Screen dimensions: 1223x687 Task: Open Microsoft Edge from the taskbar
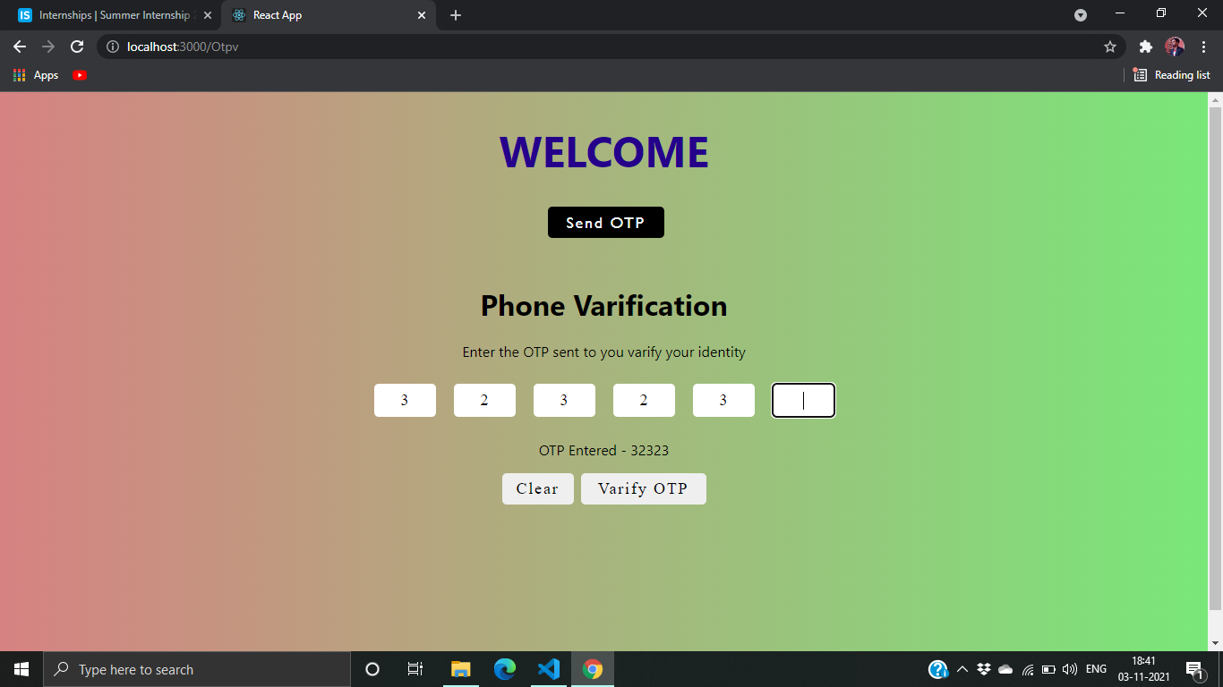[x=504, y=668]
